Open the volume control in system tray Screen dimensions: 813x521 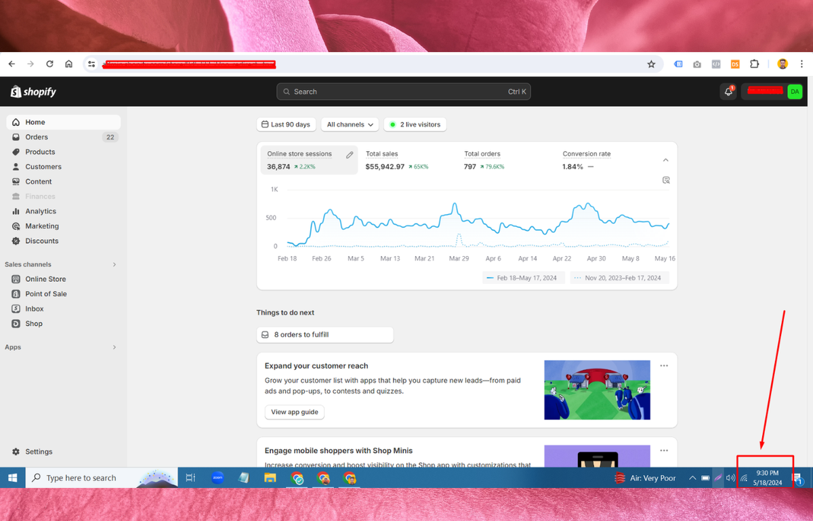pos(730,478)
